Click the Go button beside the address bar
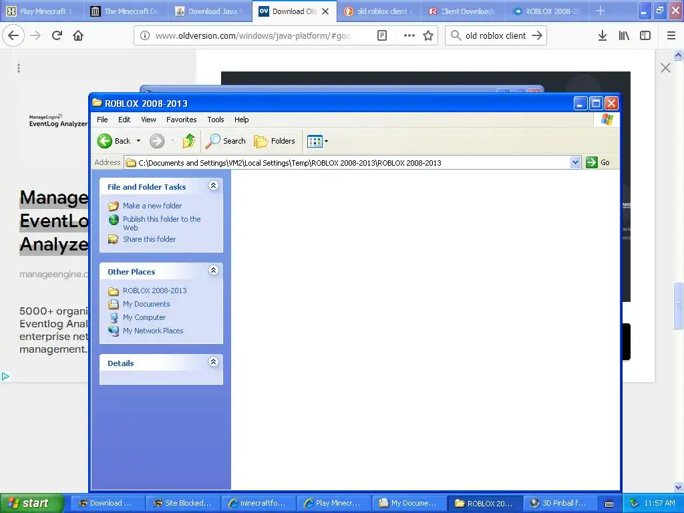684x513 pixels. [598, 162]
